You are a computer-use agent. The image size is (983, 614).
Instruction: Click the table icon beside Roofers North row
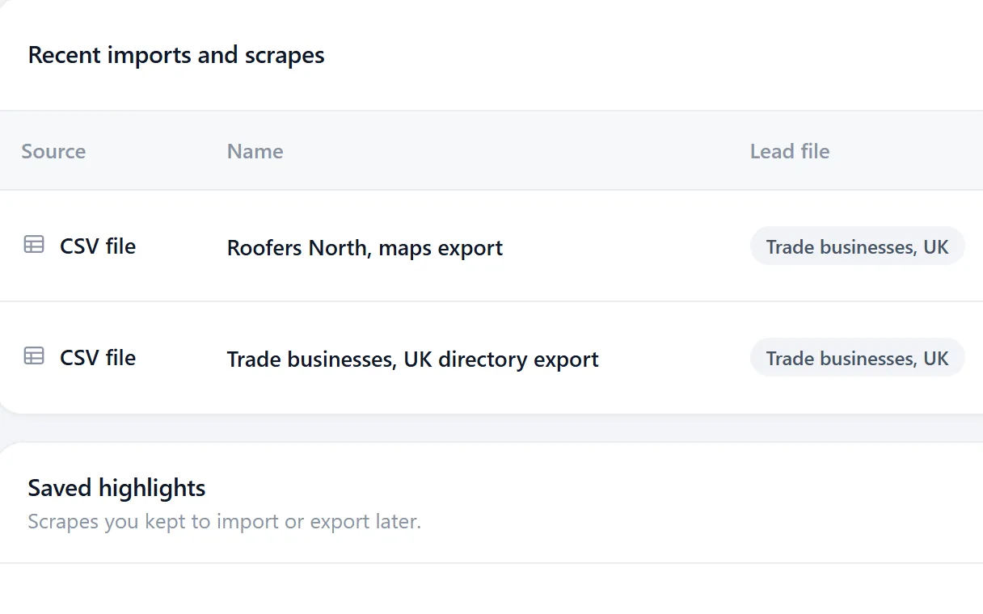click(x=34, y=245)
